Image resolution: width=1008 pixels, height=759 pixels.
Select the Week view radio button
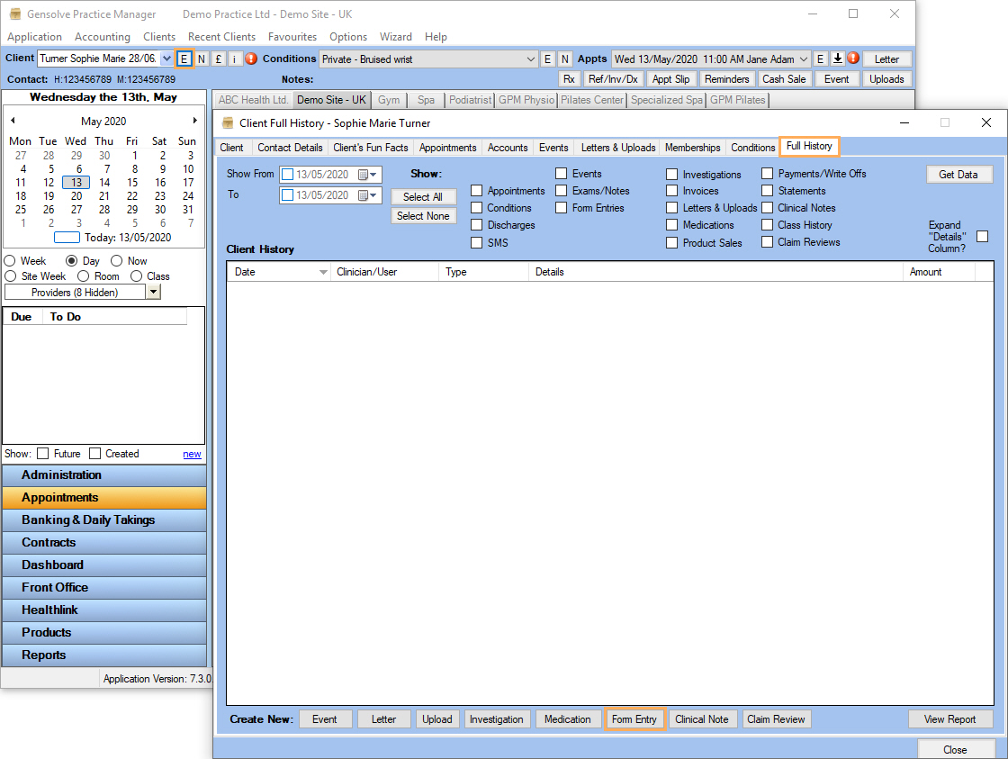pos(10,260)
